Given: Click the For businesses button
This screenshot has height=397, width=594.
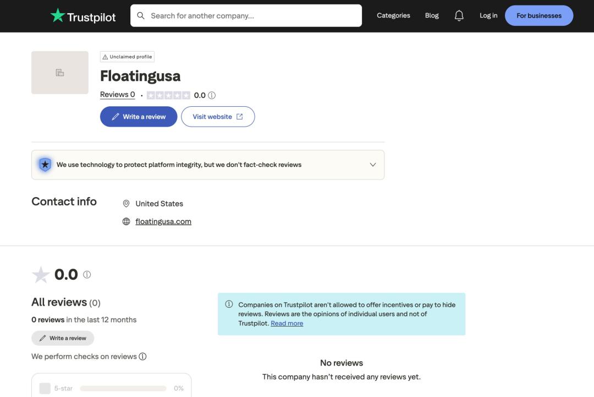Looking at the screenshot, I should 538,15.
